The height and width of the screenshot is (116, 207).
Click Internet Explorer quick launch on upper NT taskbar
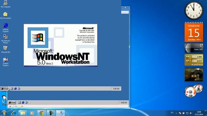pos(16,89)
